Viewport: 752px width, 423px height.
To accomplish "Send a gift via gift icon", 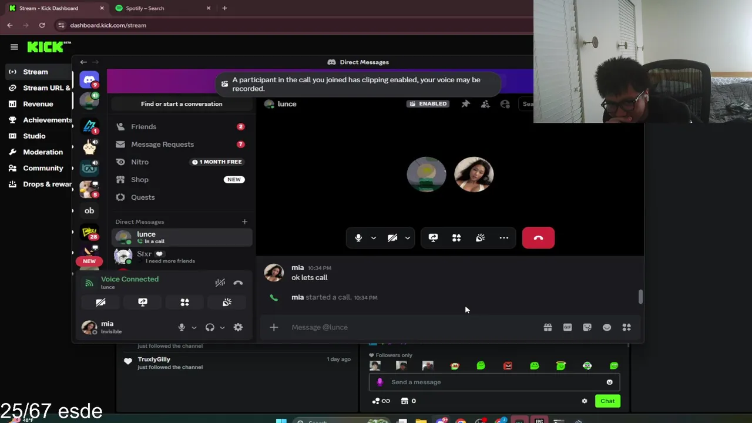I will tap(548, 327).
